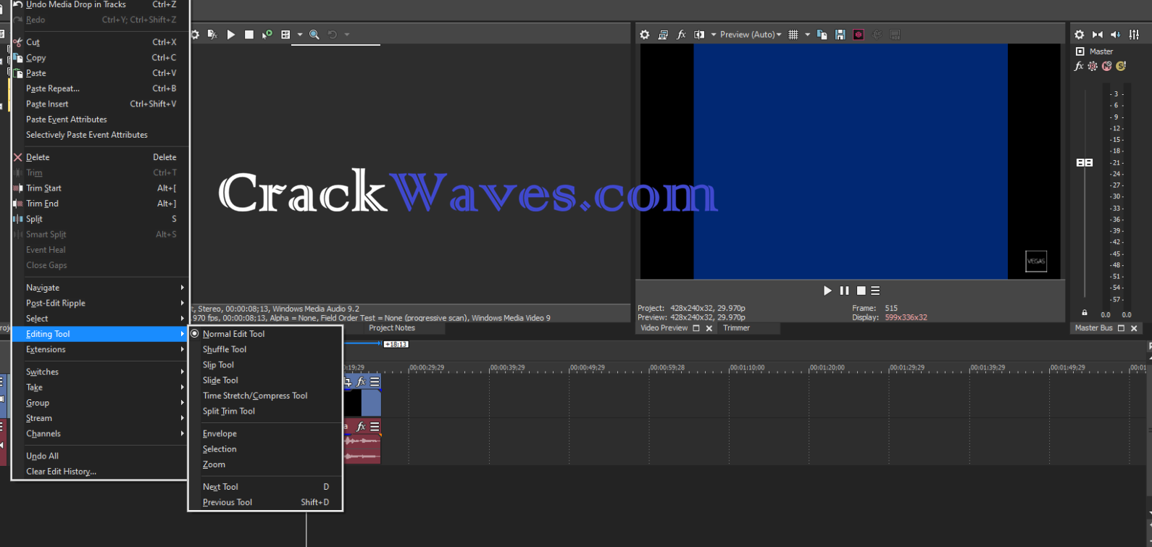Viewport: 1152px width, 547px height.
Task: Open the Mixing Console icon
Action: [x=1134, y=34]
